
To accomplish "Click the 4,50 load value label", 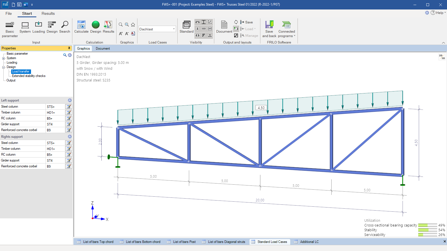I will tap(261, 108).
